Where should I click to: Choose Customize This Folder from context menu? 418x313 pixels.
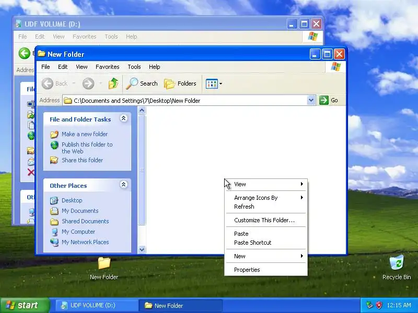coord(266,220)
